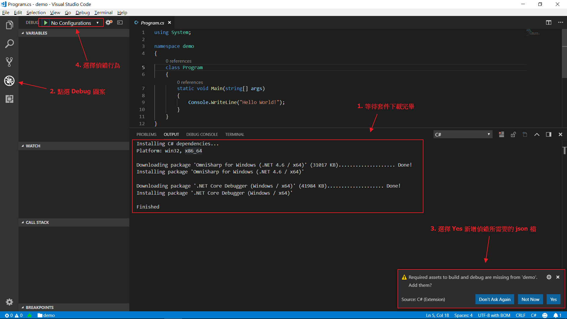Click Yes on the missing assets notification
This screenshot has height=319, width=567.
[x=553, y=299]
